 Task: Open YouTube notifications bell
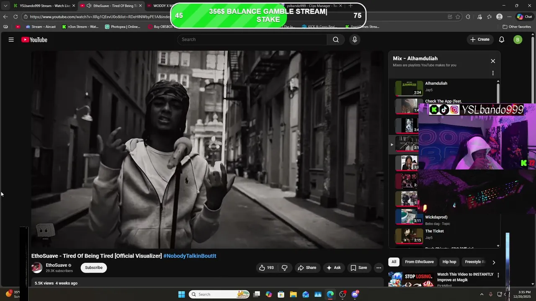pyautogui.click(x=502, y=40)
